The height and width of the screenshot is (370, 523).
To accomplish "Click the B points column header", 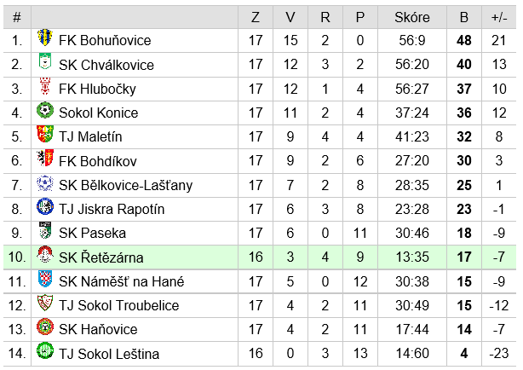I will coord(464,17).
